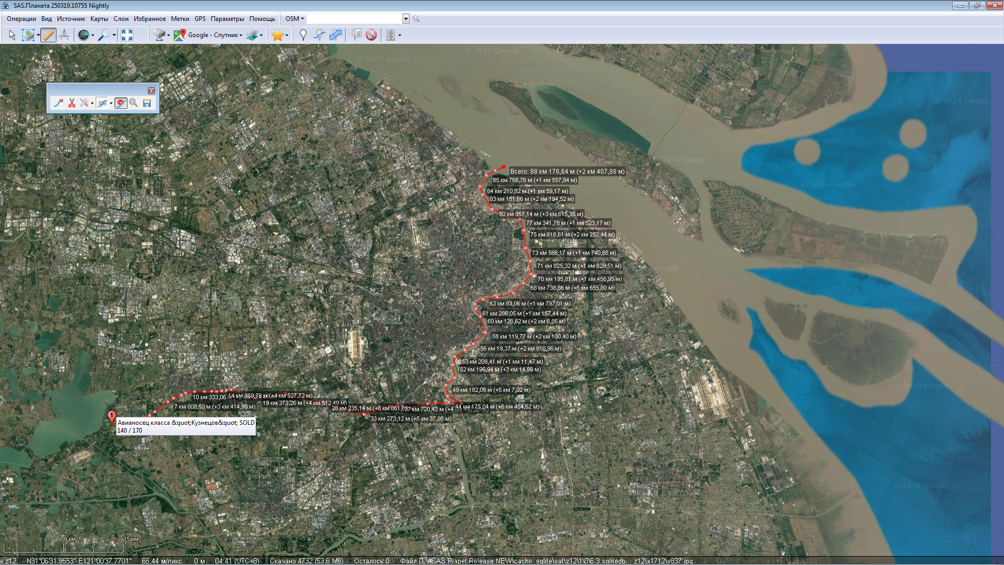This screenshot has width=1004, height=565.
Task: Add a new placemark pin
Action: 303,35
